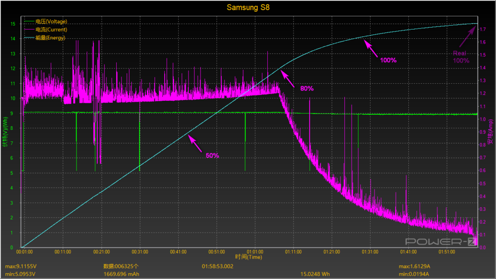496x279 pixels.
Task: Select the 01:31:00 time axis label
Action: tap(370, 252)
